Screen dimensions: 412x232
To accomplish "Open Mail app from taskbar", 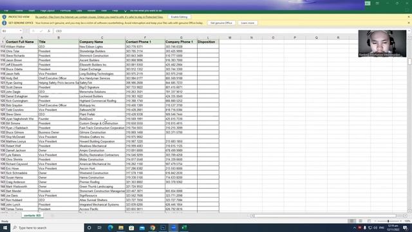I will click(x=142, y=227).
